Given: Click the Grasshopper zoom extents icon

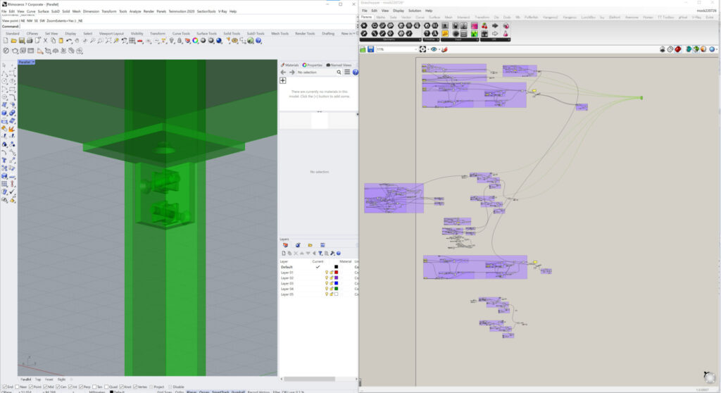Looking at the screenshot, I should [422, 49].
